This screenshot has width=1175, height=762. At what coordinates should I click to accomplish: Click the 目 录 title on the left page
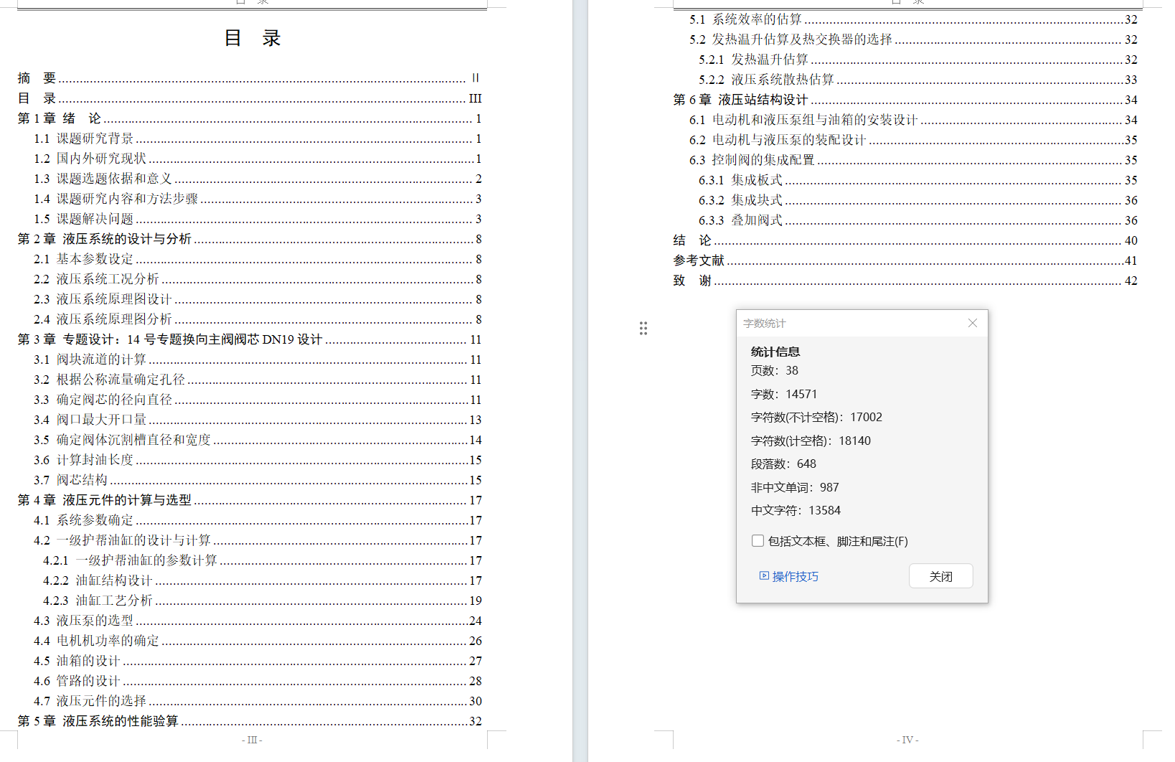click(253, 37)
